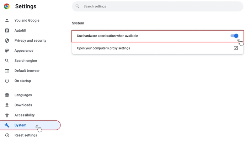The image size is (251, 141).
Task: Open Search engine settings
Action: [x=26, y=60]
